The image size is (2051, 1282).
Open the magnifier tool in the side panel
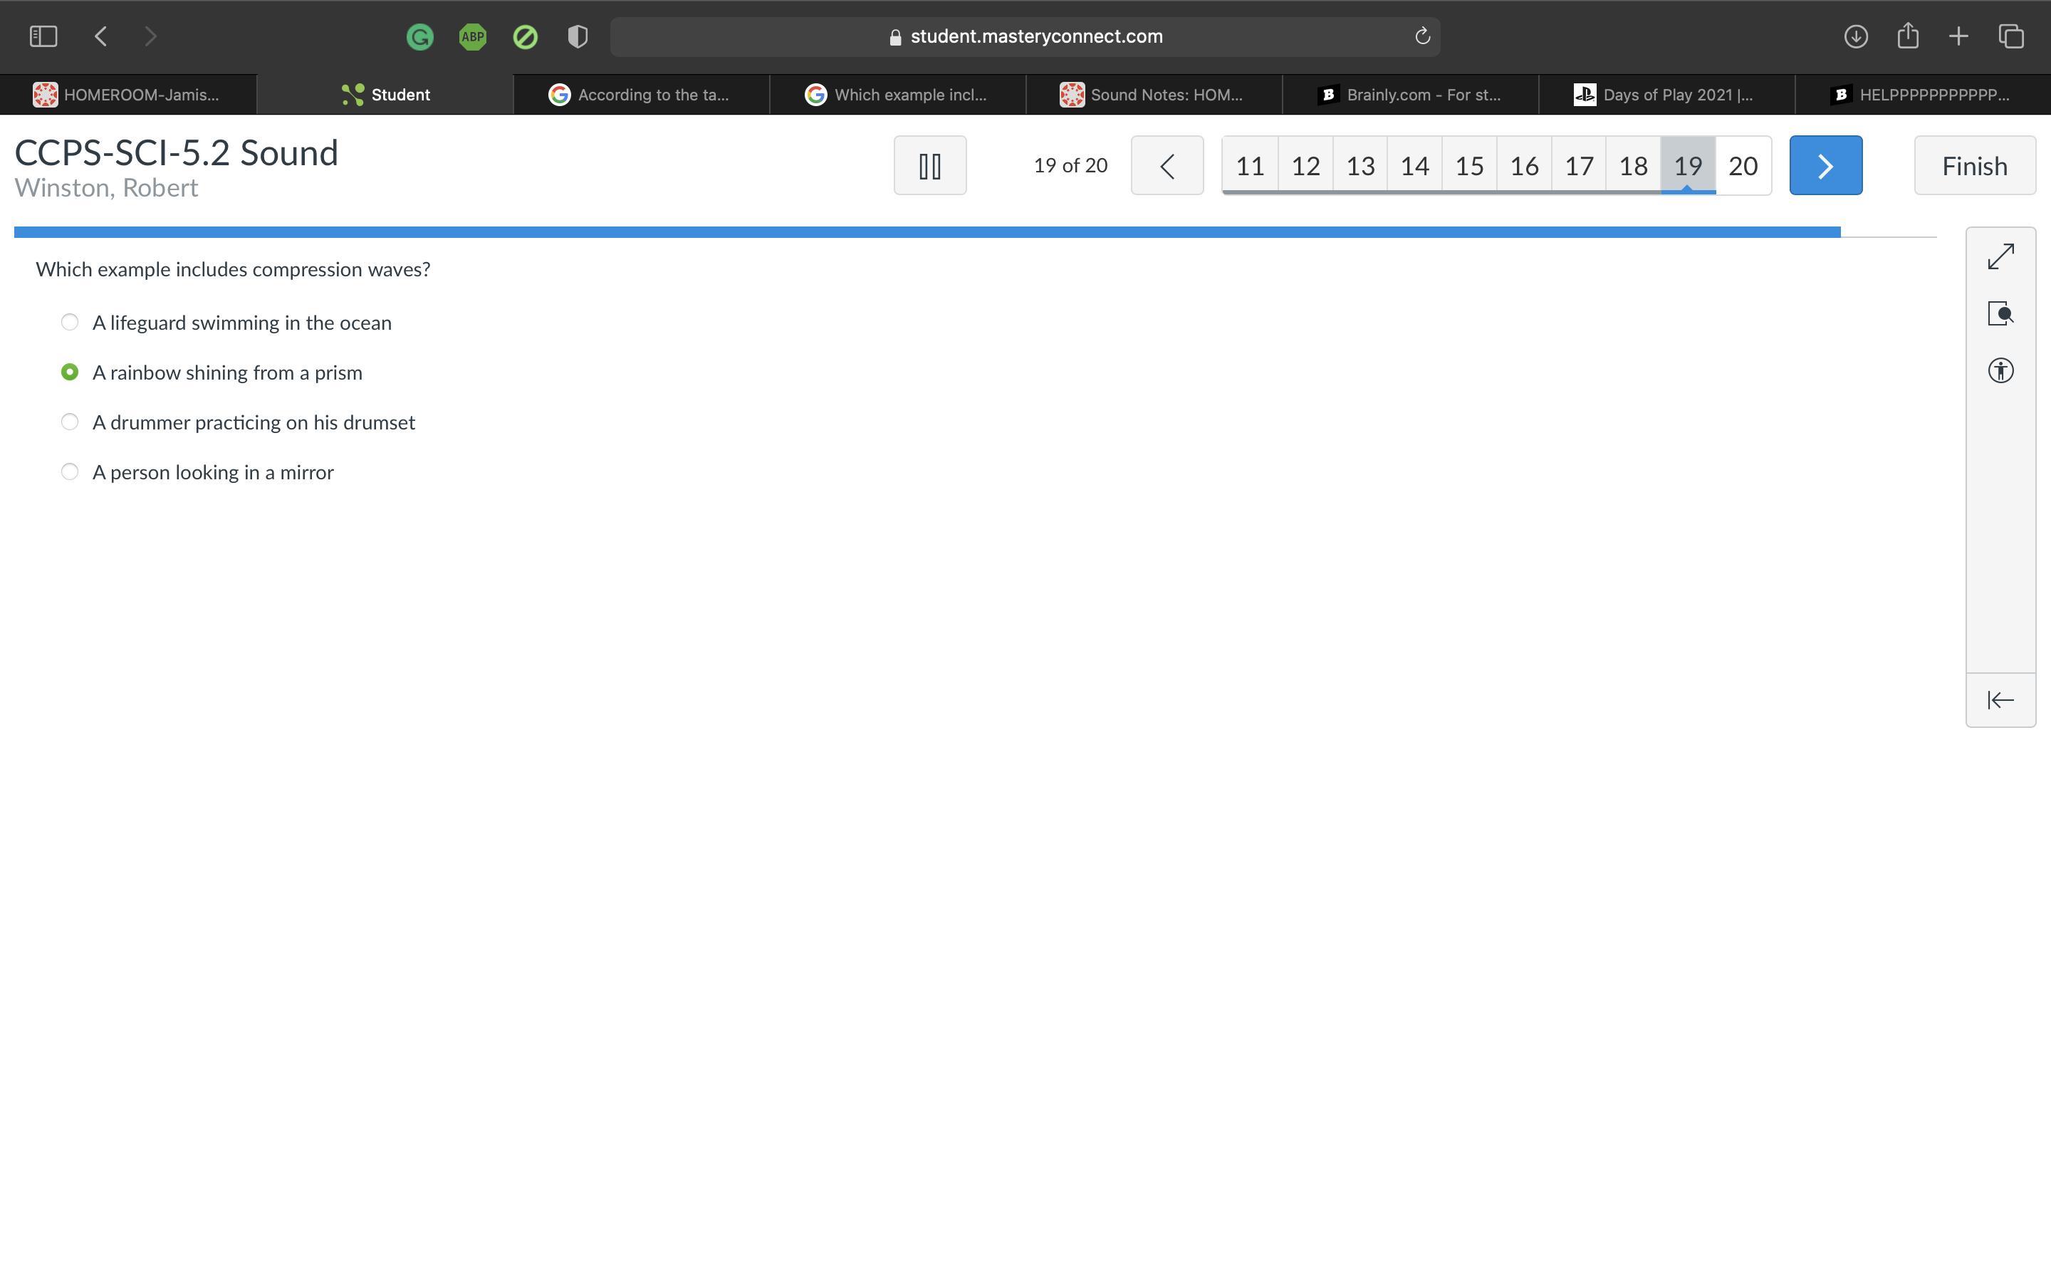click(x=2000, y=313)
